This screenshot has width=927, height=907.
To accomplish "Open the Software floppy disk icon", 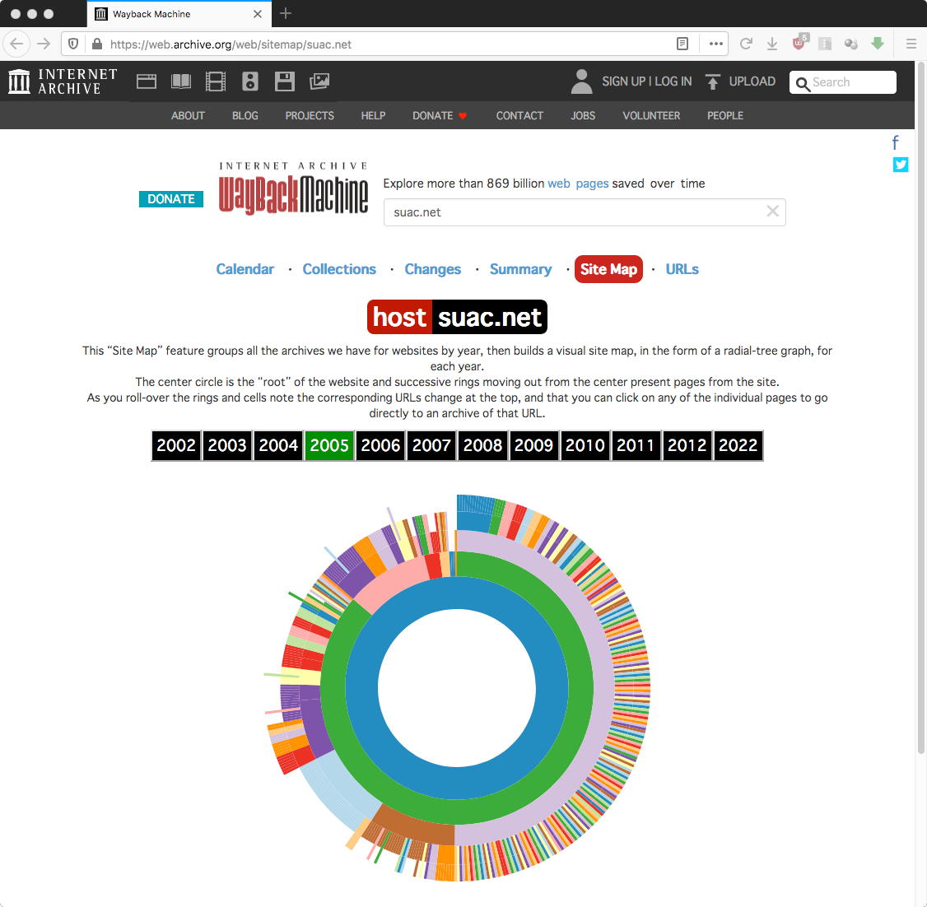I will point(284,81).
